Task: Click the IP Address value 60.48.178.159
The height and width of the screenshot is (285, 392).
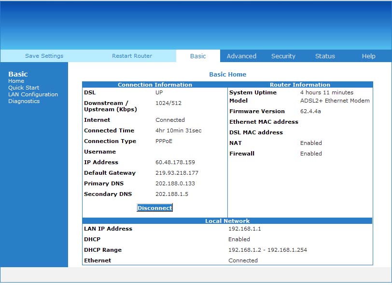Action: 175,162
